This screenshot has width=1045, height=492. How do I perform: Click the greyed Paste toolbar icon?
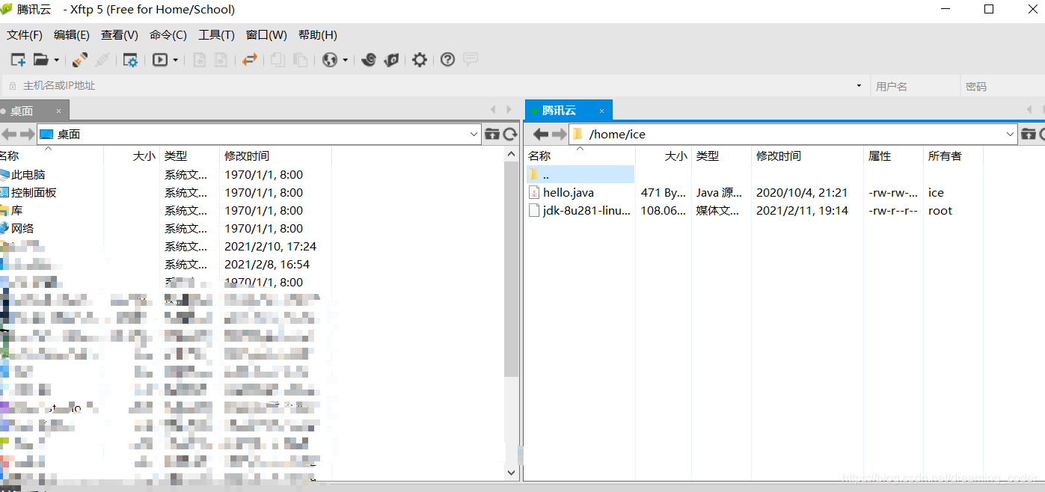(x=300, y=60)
